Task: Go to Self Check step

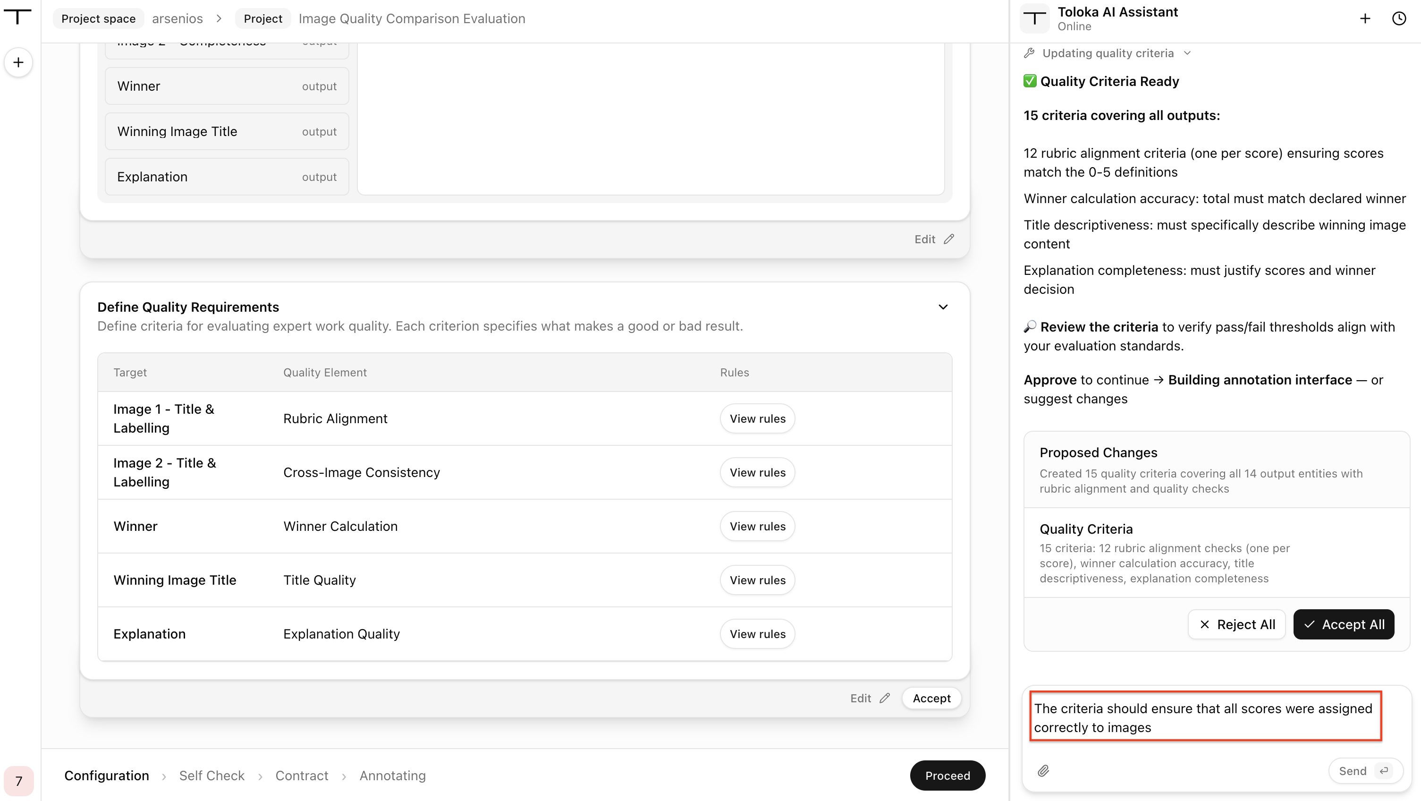Action: coord(212,775)
